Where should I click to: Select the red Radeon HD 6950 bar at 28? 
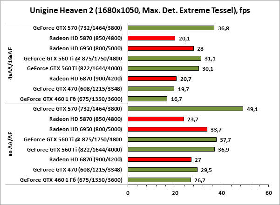161,48
